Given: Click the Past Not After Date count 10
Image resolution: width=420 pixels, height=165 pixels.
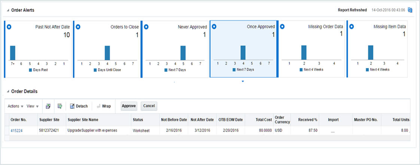Looking at the screenshot, I should click(66, 35).
